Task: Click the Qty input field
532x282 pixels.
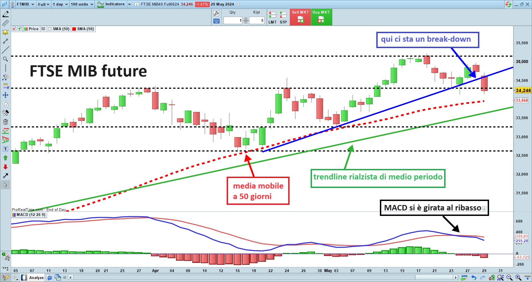Action: (233, 20)
